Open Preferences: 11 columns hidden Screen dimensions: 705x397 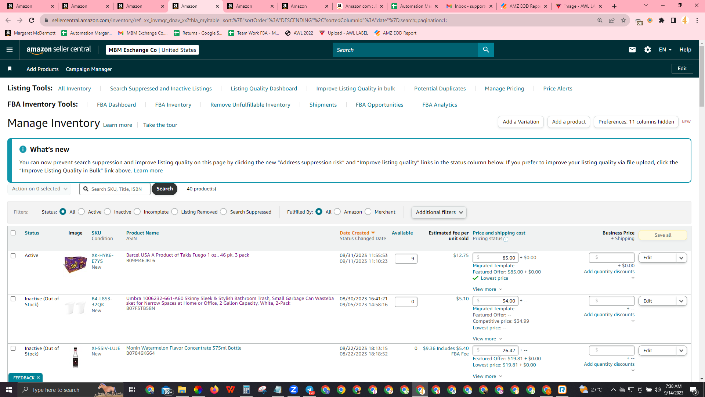pyautogui.click(x=636, y=122)
